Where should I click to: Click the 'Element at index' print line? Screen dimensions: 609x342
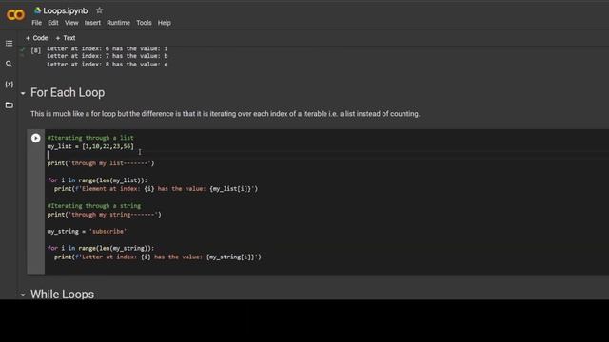pos(156,189)
